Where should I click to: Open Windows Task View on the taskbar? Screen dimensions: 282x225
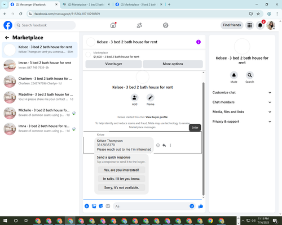[27, 220]
